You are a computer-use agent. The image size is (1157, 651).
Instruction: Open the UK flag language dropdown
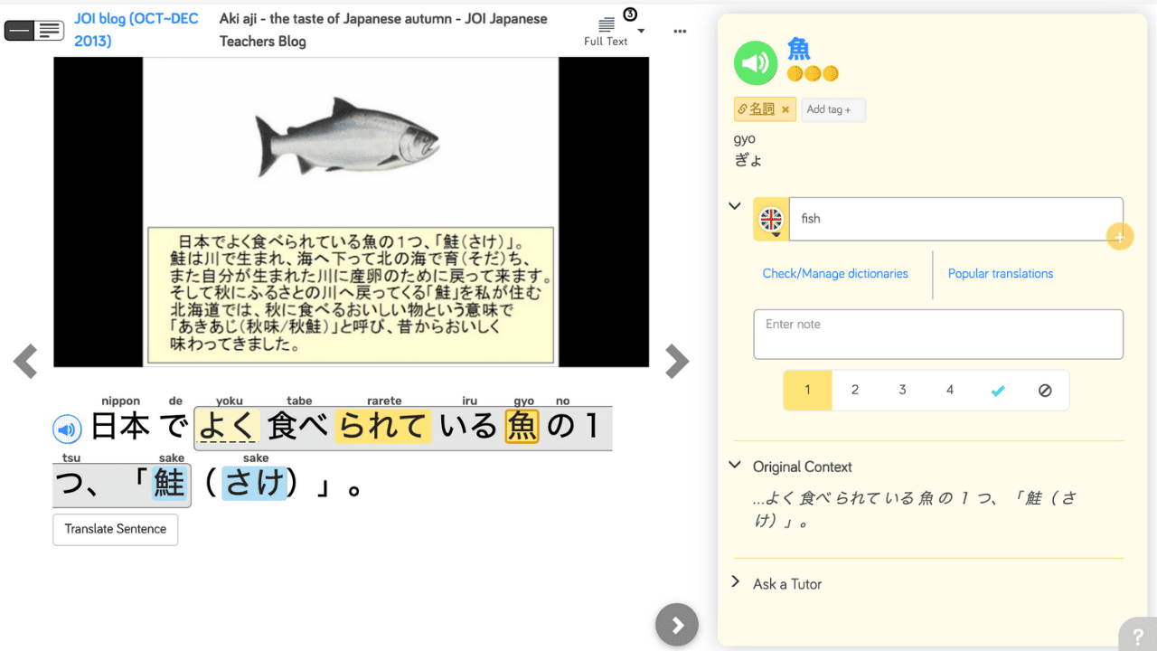(771, 220)
